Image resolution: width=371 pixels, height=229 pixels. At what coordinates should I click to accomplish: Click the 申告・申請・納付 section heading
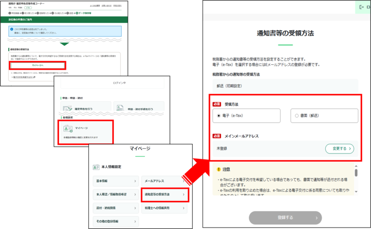[x=73, y=98]
